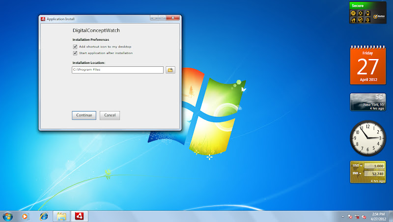Click the 56° temperature in weather gadget
This screenshot has height=222, width=393.
(x=380, y=97)
